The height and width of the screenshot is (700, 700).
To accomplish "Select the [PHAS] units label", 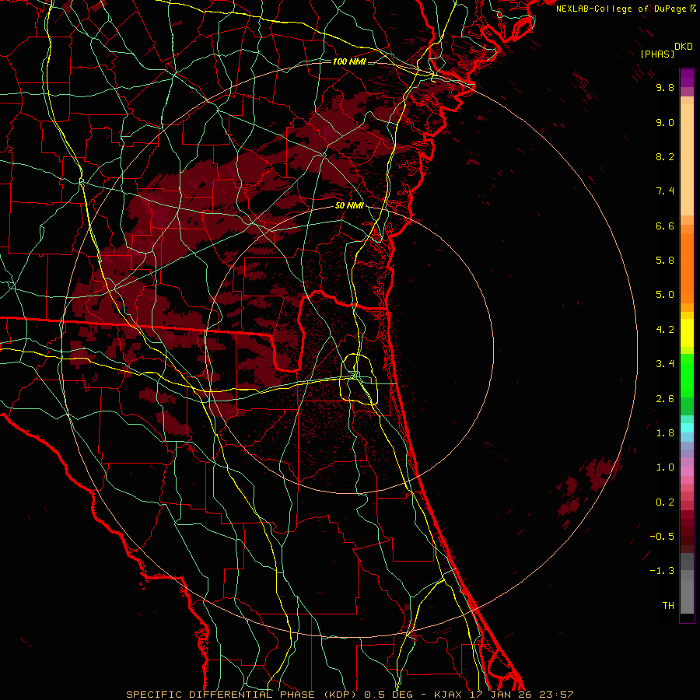I will 657,54.
